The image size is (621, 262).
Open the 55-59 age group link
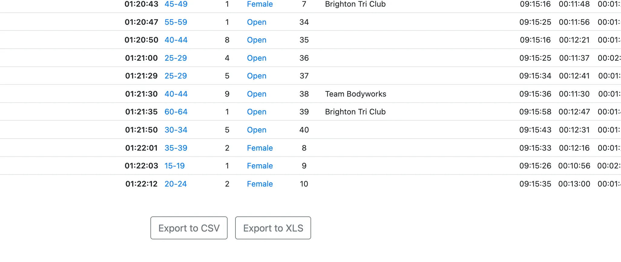coord(176,22)
